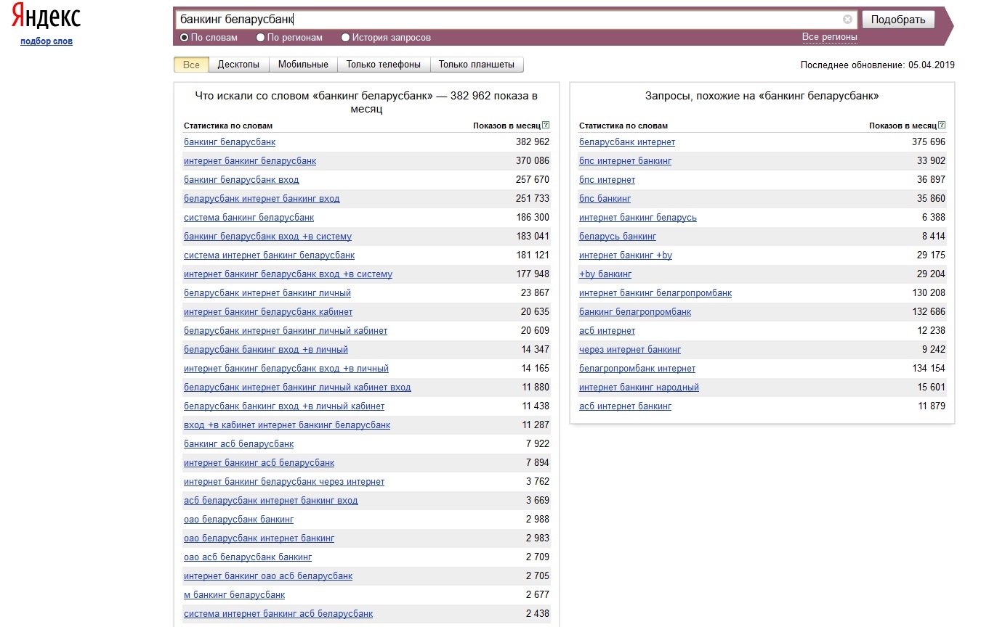This screenshot has height=627, width=981.
Task: Open query 'интернет банкинг беларусбанк кабинет'
Action: 268,312
